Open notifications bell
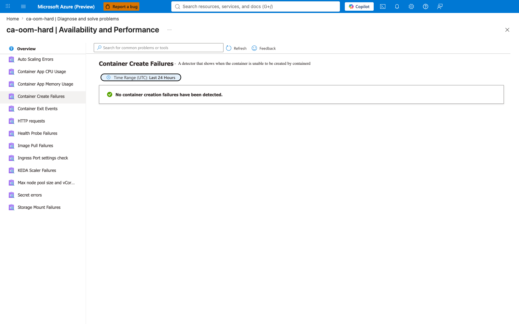This screenshot has height=324, width=519. [x=397, y=6]
